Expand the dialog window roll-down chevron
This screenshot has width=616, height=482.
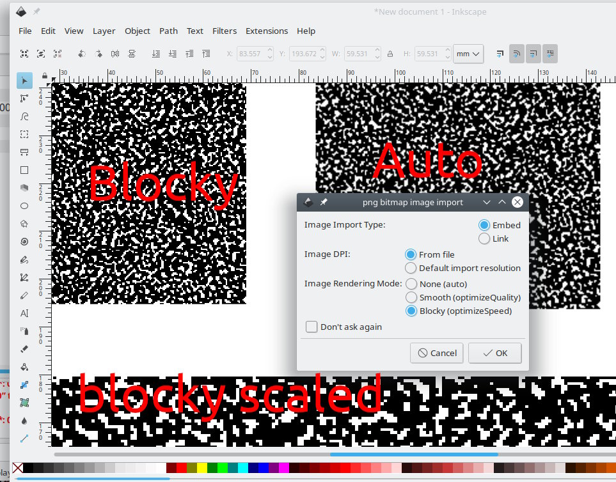[487, 202]
